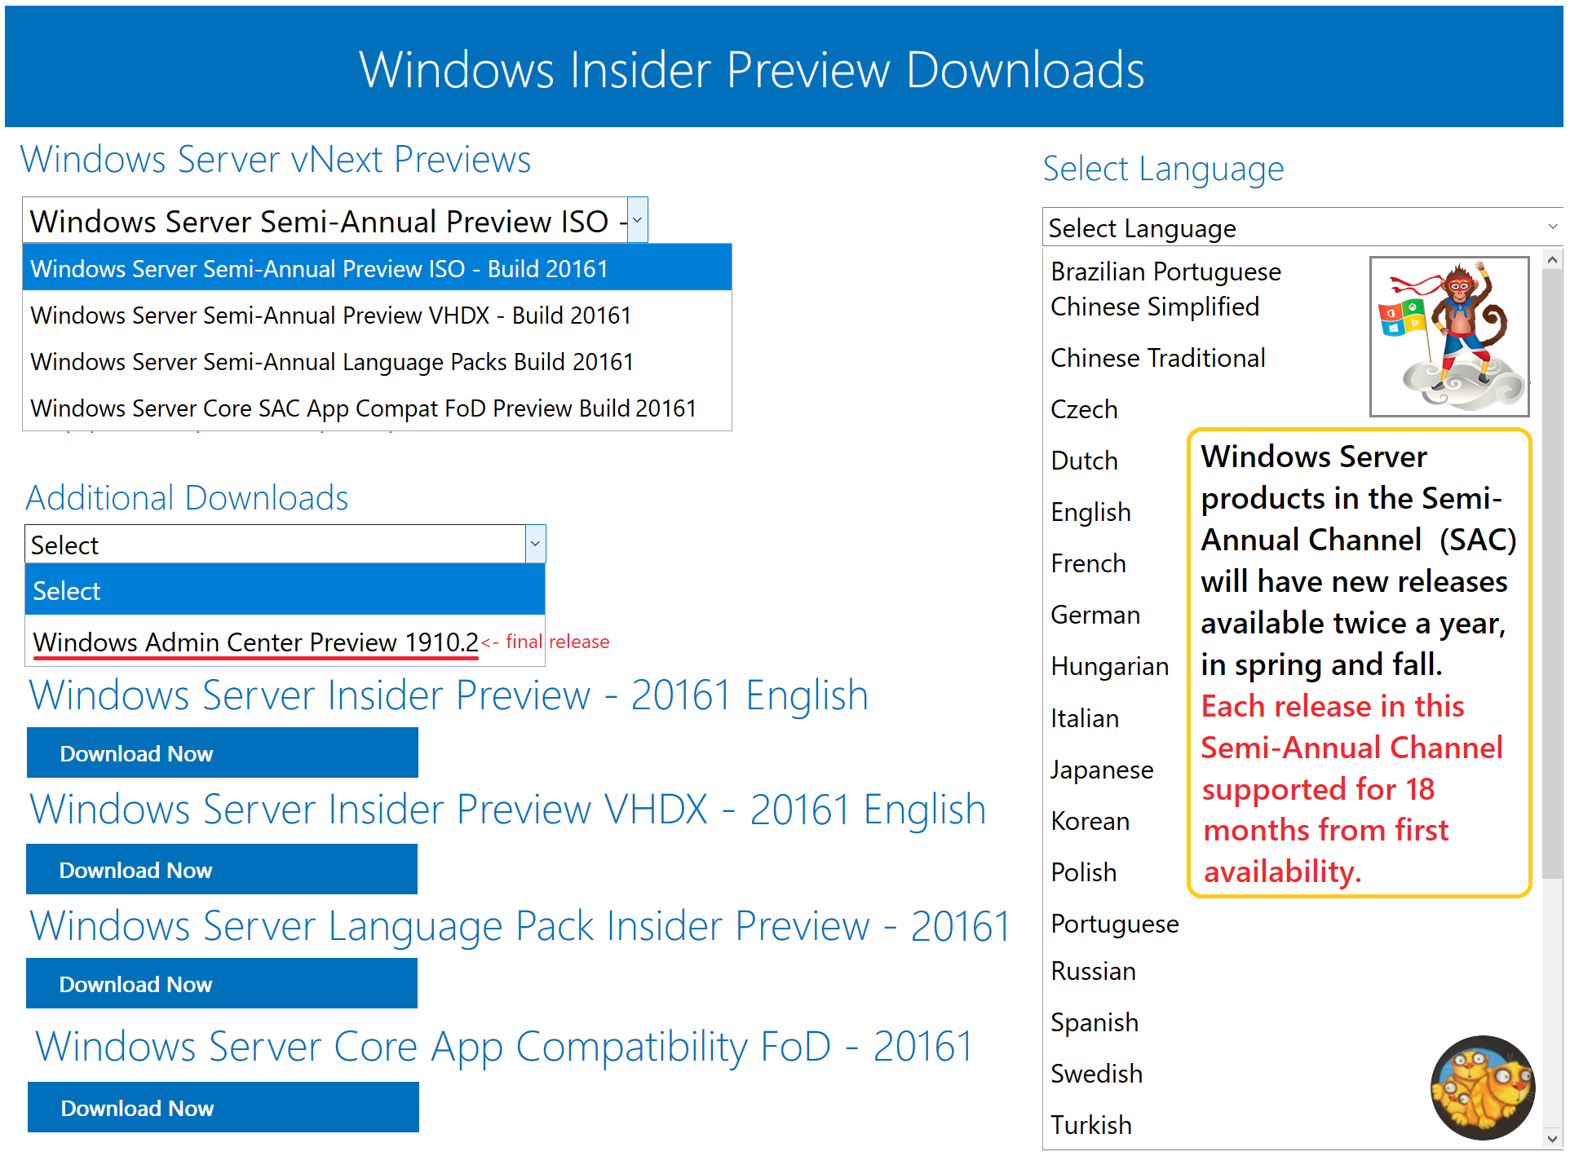This screenshot has height=1156, width=1570.
Task: Download Core App Compatibility FoD 20161
Action: coord(223,1108)
